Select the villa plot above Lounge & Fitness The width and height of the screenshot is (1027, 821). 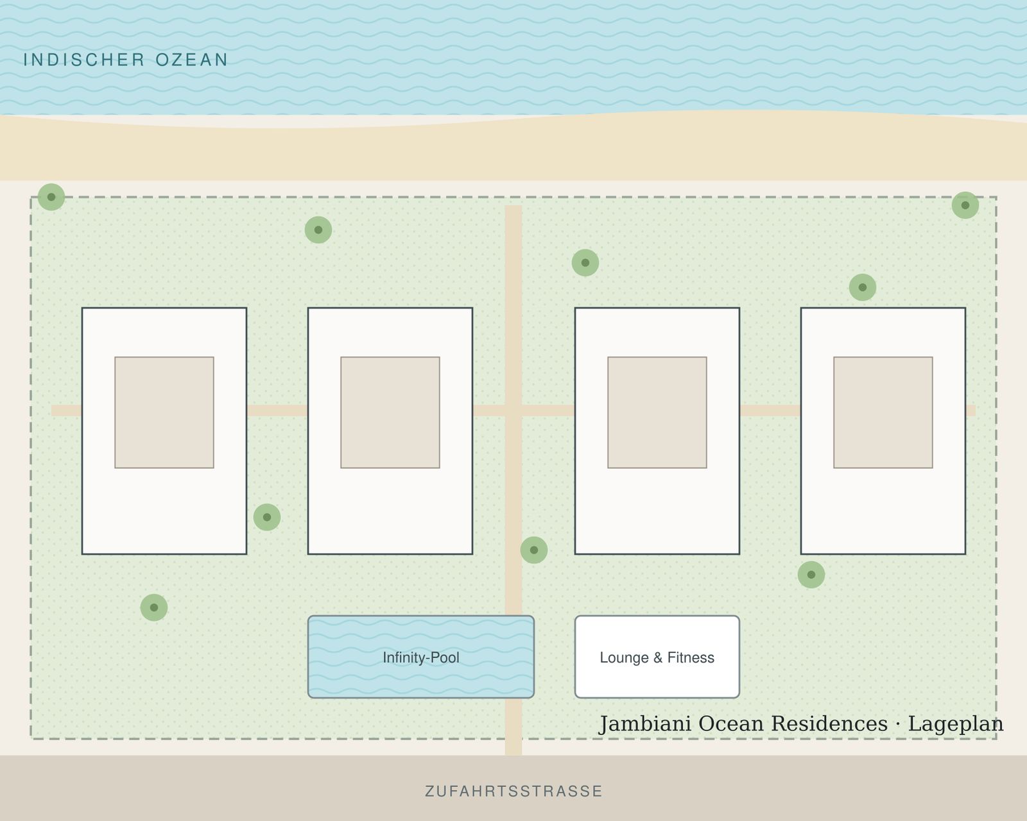(657, 431)
